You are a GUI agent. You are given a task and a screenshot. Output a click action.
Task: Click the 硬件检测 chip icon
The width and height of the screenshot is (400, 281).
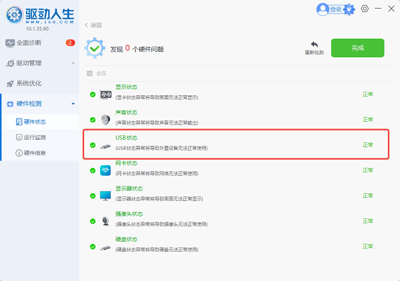click(x=10, y=104)
